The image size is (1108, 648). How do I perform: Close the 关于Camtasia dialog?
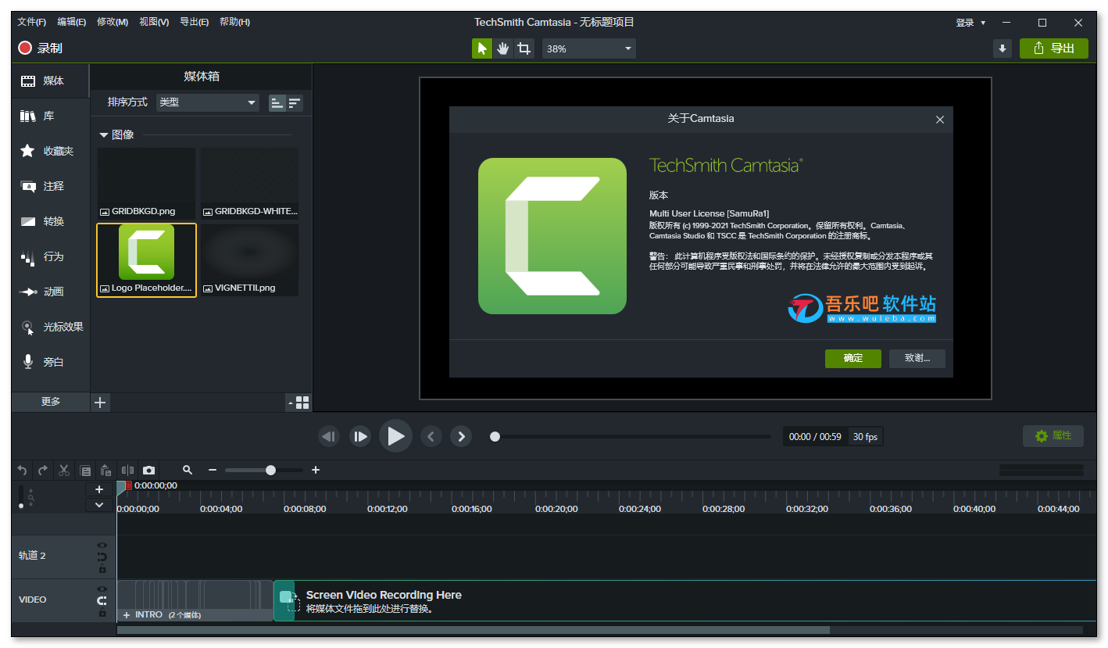(940, 120)
